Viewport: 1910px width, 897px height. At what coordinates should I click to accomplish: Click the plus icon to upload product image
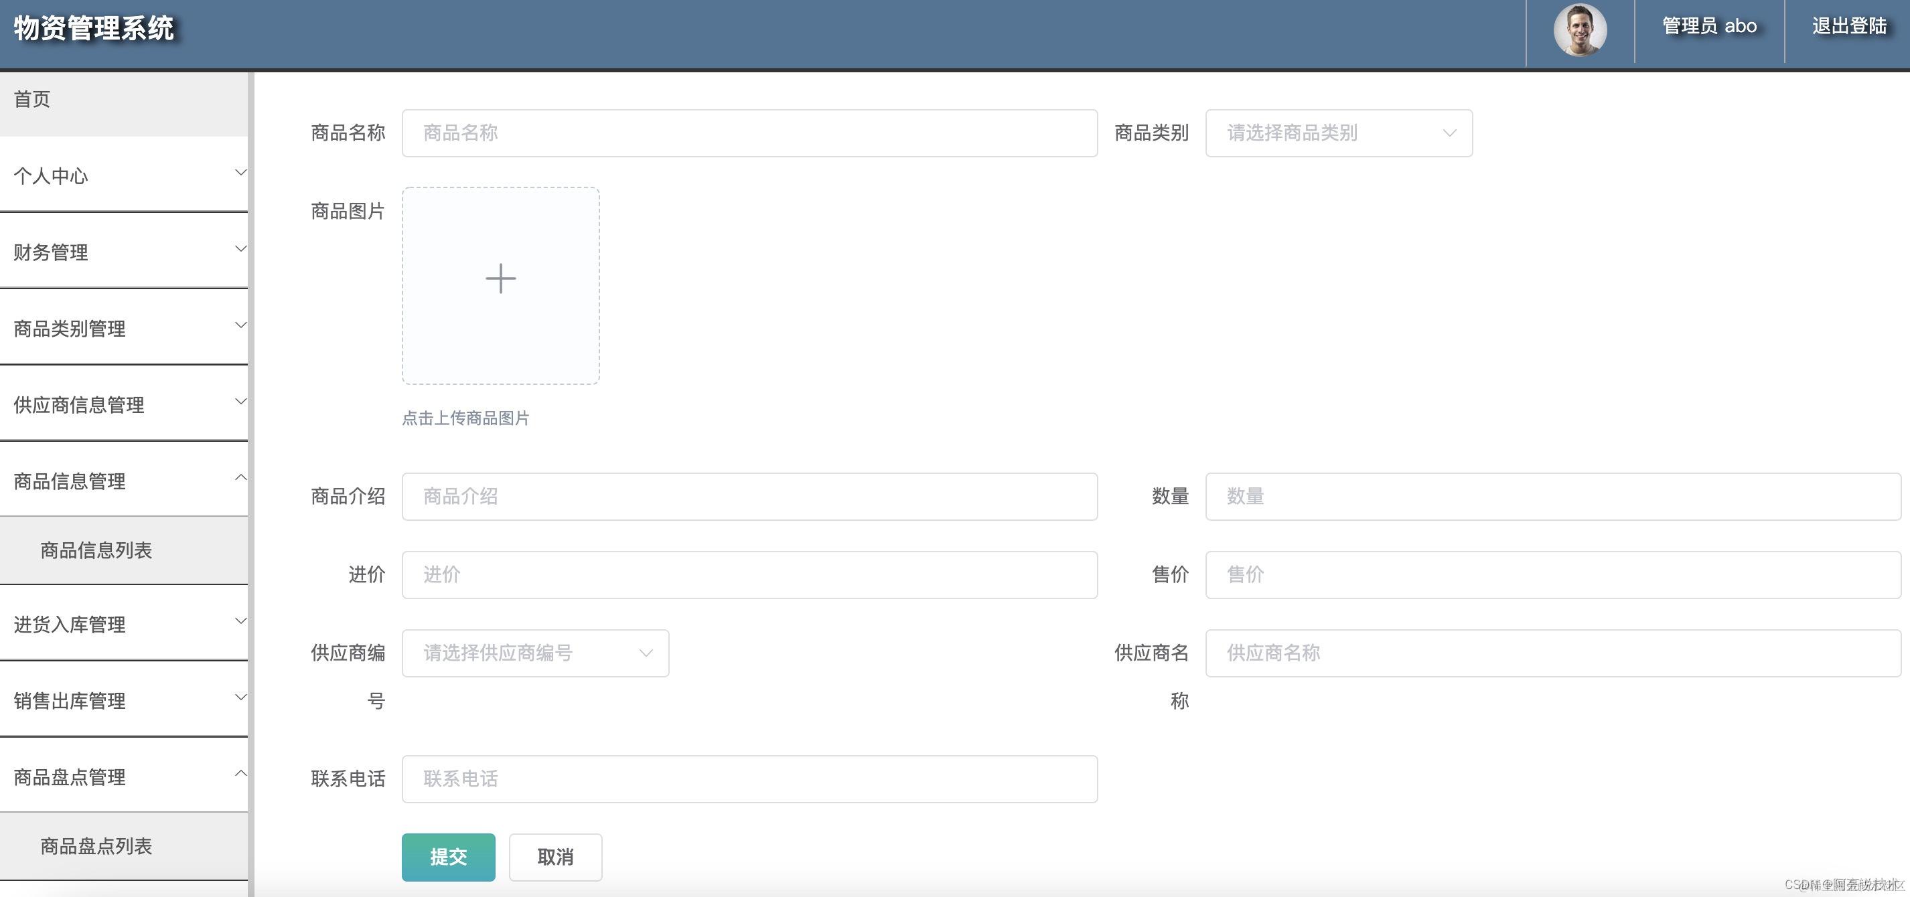tap(500, 278)
